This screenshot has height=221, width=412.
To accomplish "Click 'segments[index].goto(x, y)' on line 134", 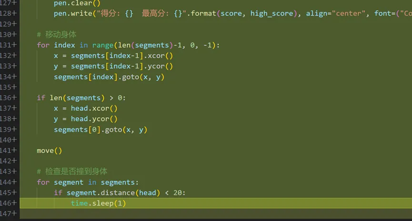I will pyautogui.click(x=109, y=77).
